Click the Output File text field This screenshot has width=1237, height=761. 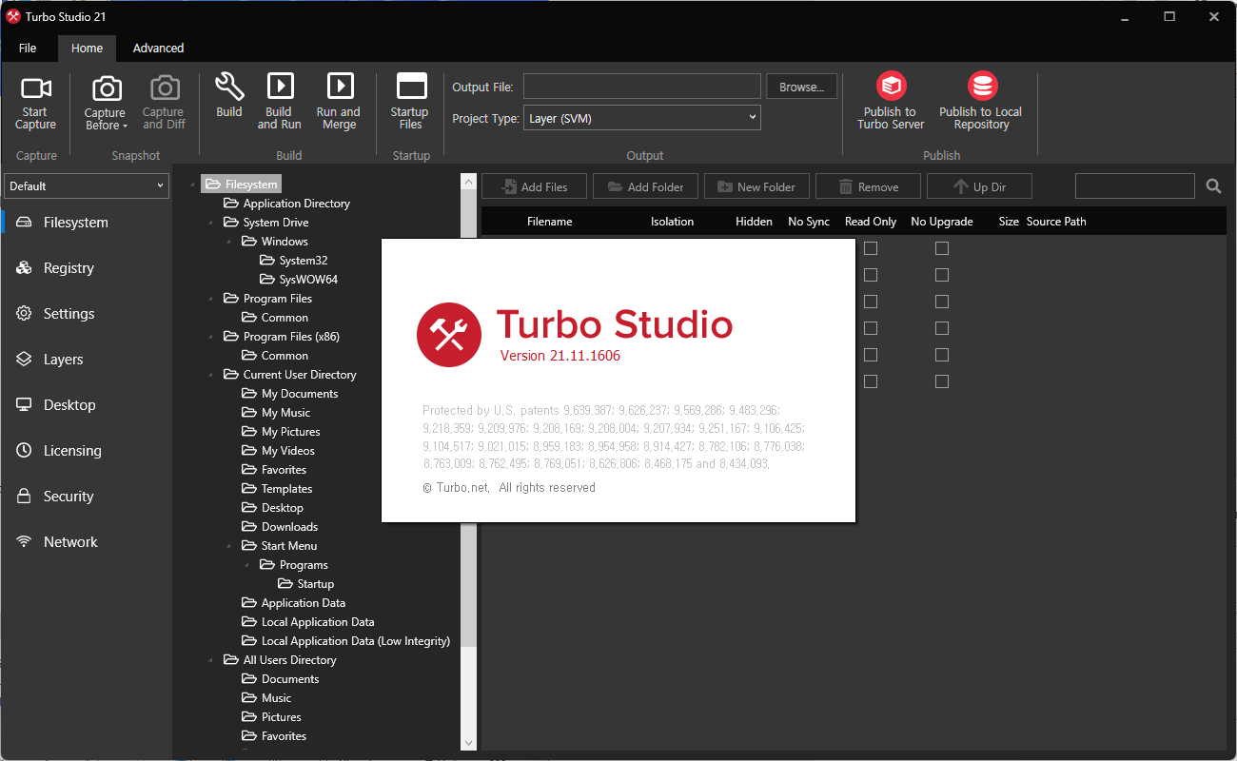click(642, 87)
